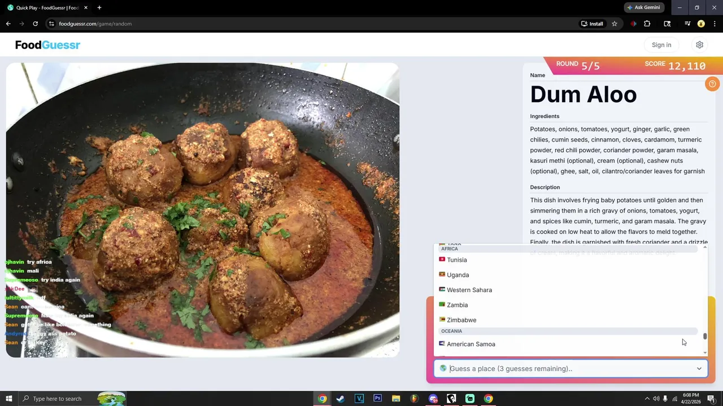The height and width of the screenshot is (406, 723).
Task: Bookmark this page with star icon
Action: coord(615,24)
